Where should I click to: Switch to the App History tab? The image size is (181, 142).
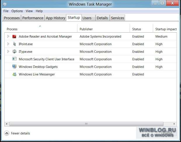pyautogui.click(x=55, y=18)
